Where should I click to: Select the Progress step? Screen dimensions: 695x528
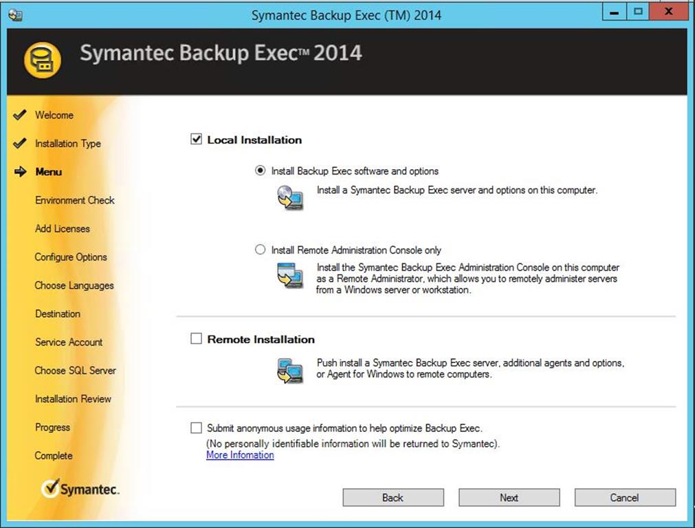click(52, 427)
